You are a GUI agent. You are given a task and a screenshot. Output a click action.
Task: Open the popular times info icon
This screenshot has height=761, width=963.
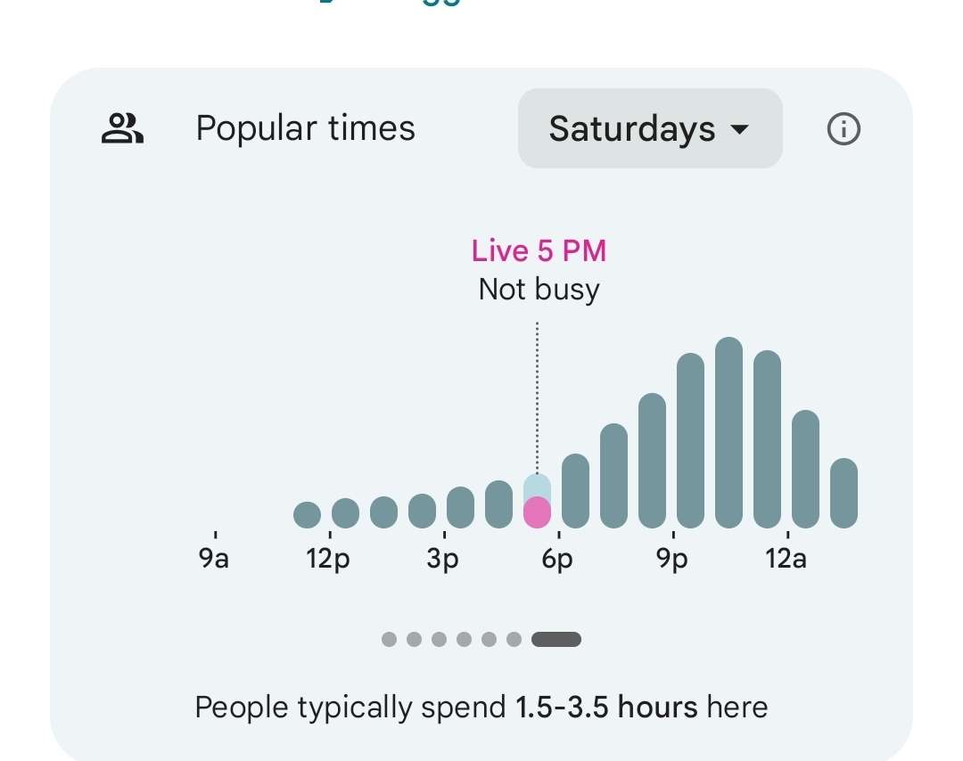click(844, 130)
